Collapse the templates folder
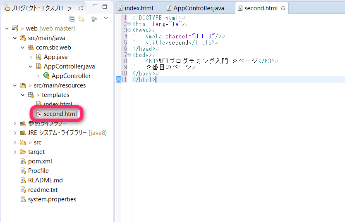The image size is (345, 222). (23, 95)
